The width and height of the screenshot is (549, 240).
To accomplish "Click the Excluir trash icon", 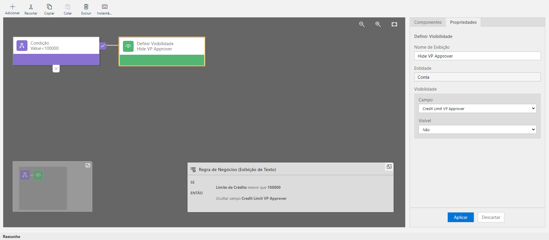I will pos(86,7).
